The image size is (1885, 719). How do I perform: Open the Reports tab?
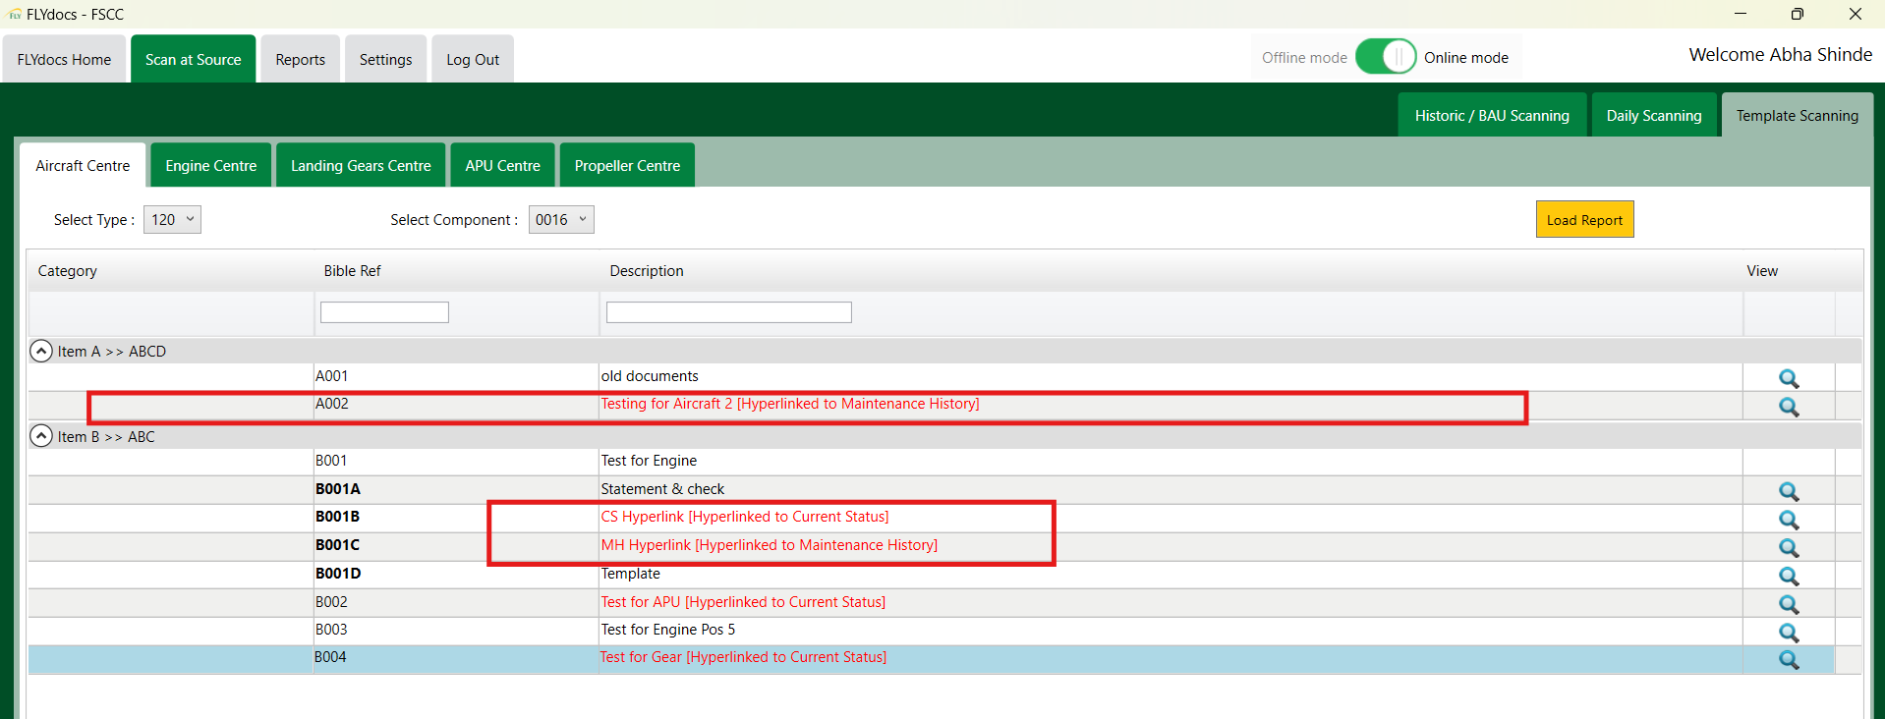point(301,59)
